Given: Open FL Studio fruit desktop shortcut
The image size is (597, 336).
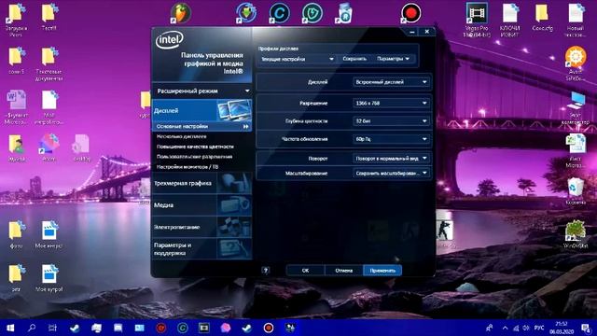Looking at the screenshot, I should [x=180, y=13].
